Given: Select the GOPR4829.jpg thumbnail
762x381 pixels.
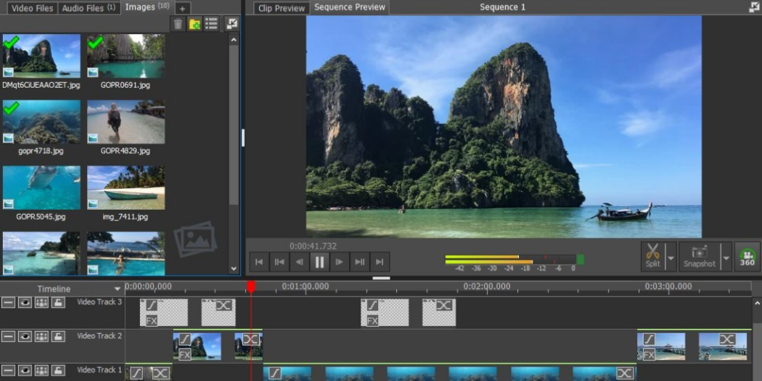Looking at the screenshot, I should (126, 122).
